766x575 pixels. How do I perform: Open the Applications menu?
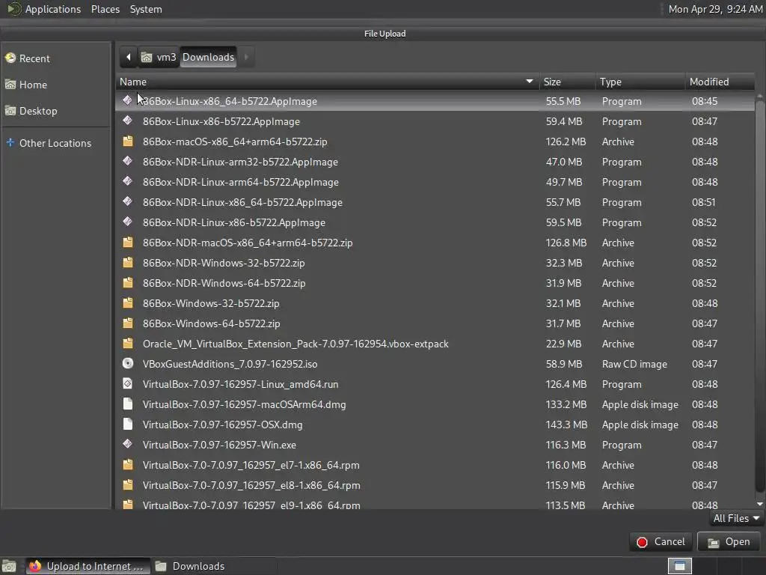click(x=53, y=9)
